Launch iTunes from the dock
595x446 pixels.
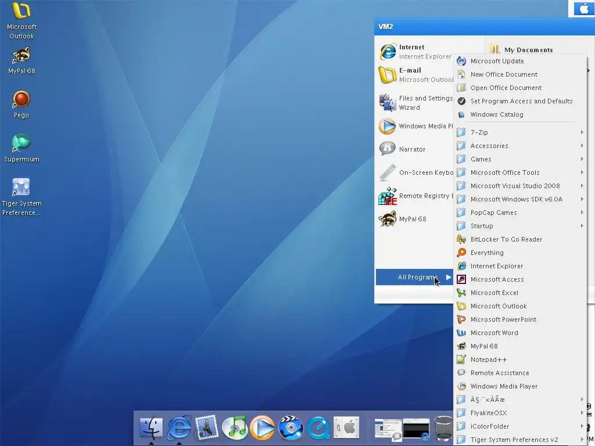click(x=235, y=428)
